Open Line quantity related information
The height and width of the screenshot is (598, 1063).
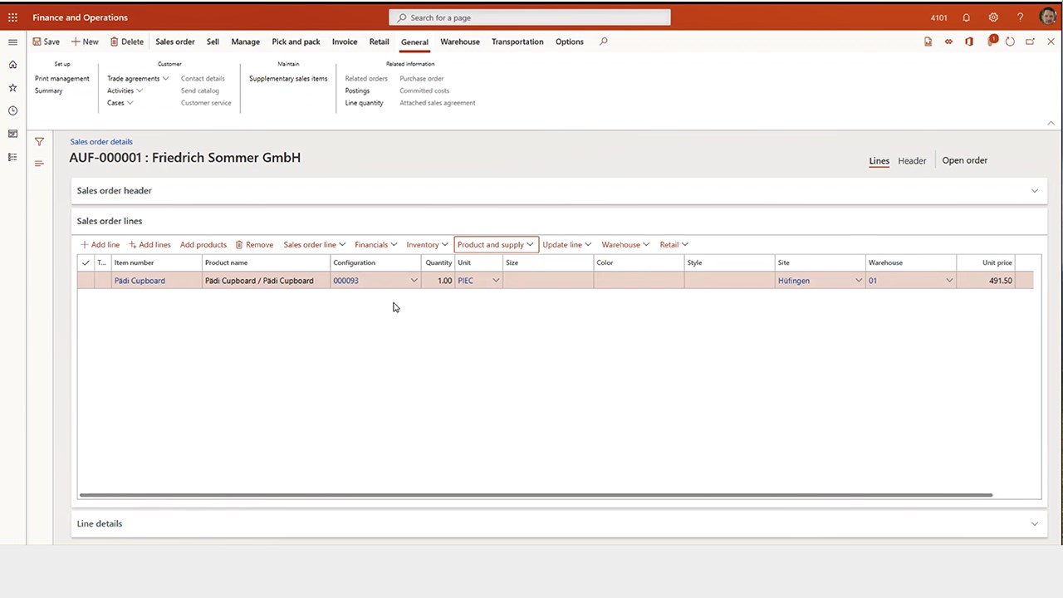[365, 103]
